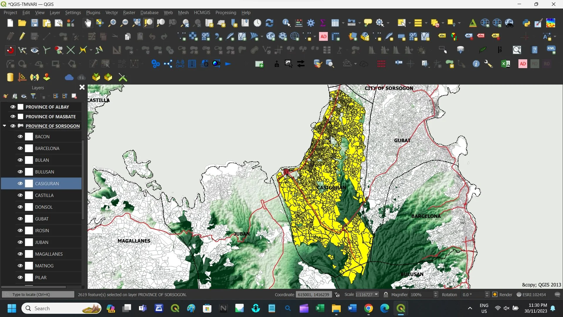The height and width of the screenshot is (317, 563).
Task: Click the Save Project floppy icon
Action: [35, 23]
